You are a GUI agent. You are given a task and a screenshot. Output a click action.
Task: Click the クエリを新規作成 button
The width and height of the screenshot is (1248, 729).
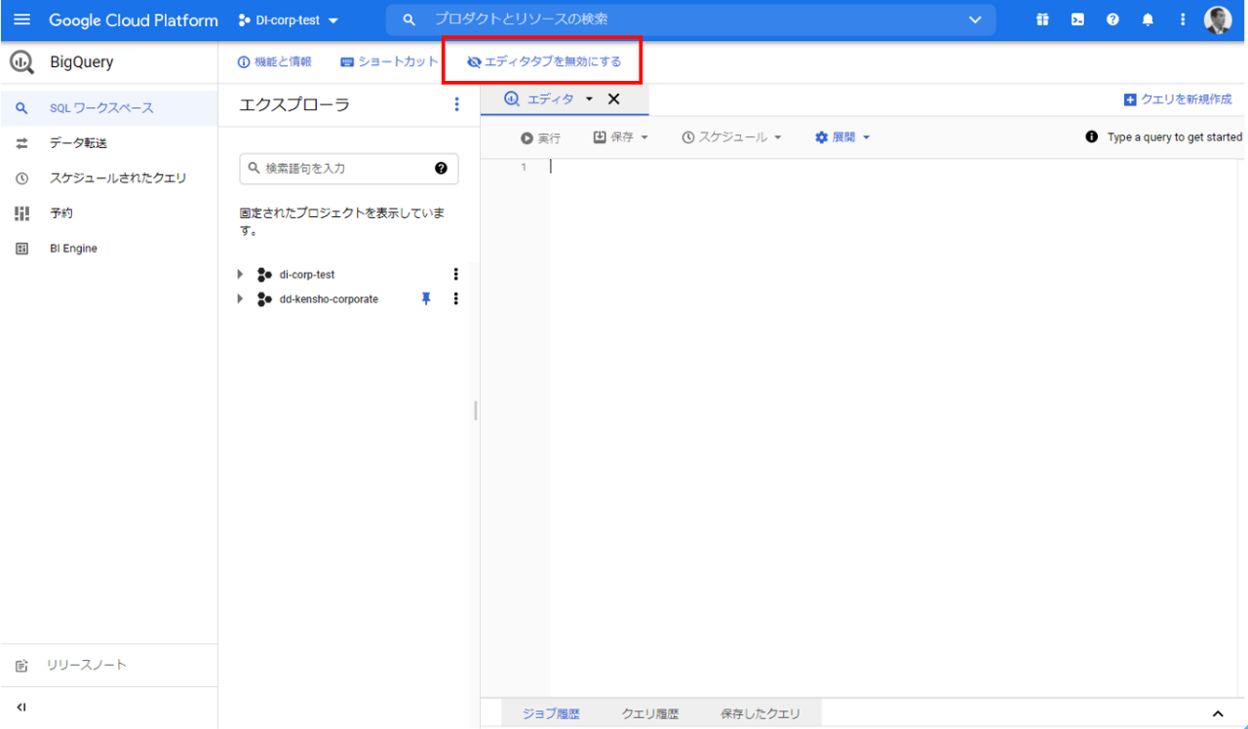pyautogui.click(x=1178, y=99)
